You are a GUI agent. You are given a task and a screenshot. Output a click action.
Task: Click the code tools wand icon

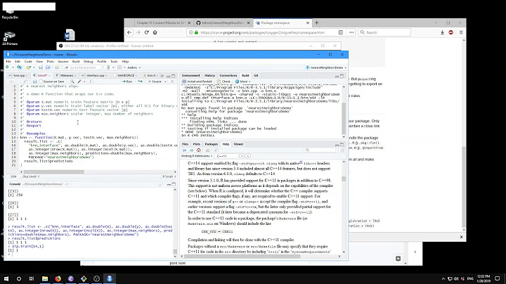[x=79, y=82]
